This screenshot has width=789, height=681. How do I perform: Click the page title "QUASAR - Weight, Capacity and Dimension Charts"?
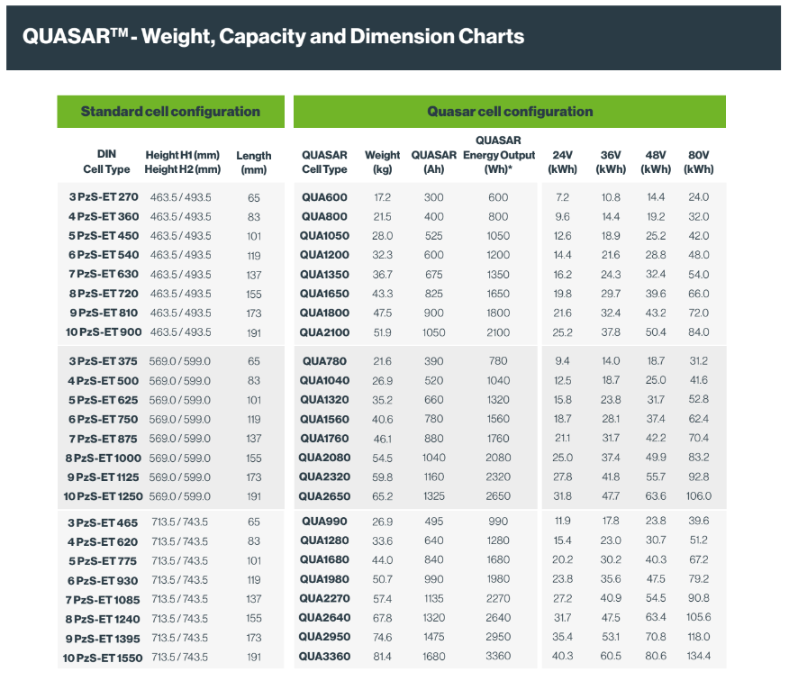(x=273, y=37)
